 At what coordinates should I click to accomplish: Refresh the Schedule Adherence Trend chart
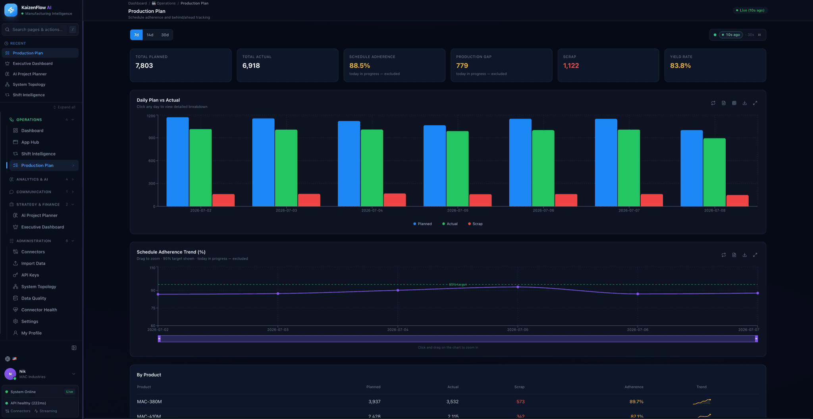724,255
